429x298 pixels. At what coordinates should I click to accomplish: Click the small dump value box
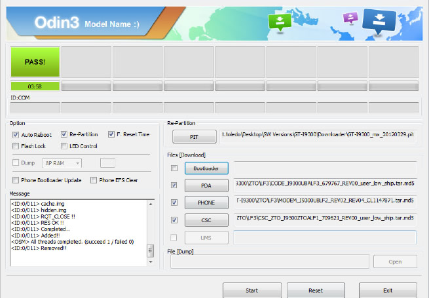(107, 163)
